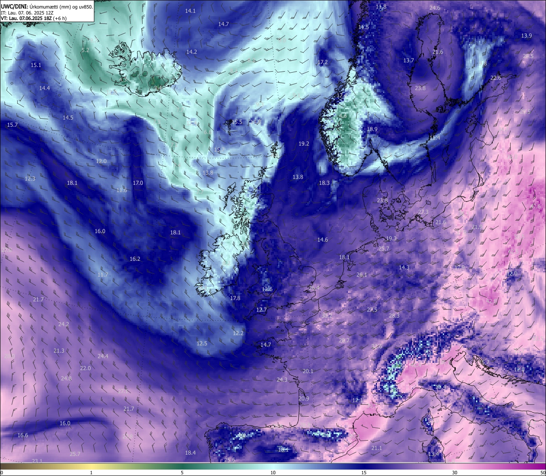Viewport: 546px width, 476px height.
Task: Click the 5.2 value west of Iceland
Action: pyautogui.click(x=85, y=50)
